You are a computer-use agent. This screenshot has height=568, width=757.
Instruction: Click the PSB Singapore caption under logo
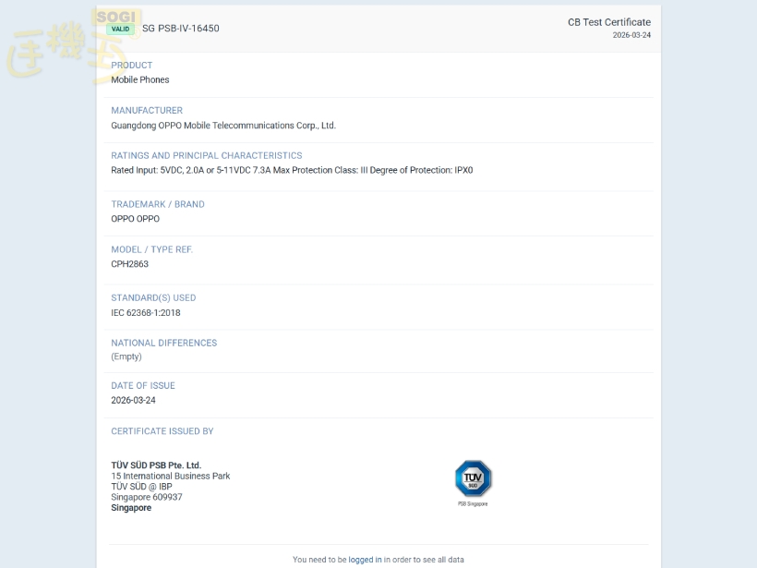click(x=473, y=503)
